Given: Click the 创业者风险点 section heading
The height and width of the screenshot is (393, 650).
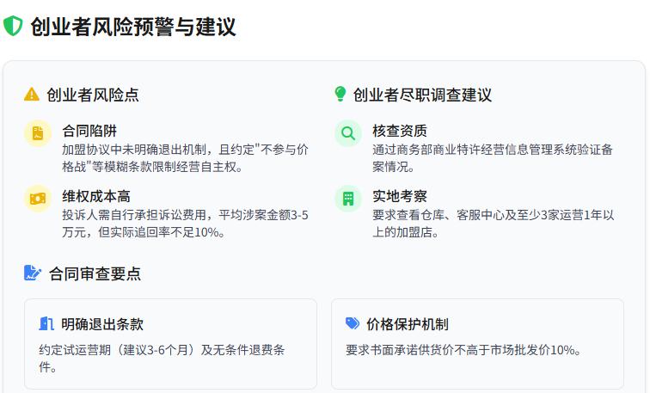Looking at the screenshot, I should 93,95.
